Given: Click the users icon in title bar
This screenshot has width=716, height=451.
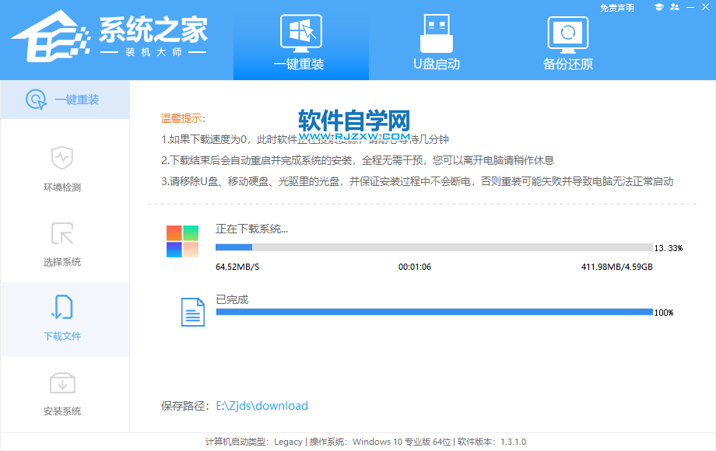Looking at the screenshot, I should (x=675, y=7).
